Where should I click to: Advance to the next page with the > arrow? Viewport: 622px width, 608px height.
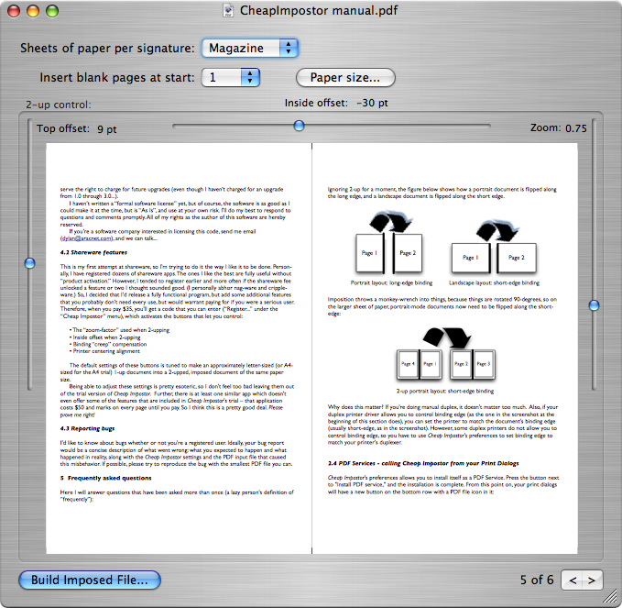pos(594,580)
